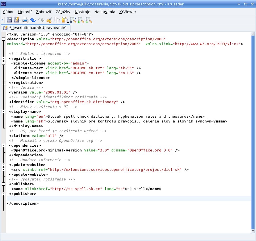Click the Copy pages icon
Viewport: 256px width, 241px height.
pos(57,20)
